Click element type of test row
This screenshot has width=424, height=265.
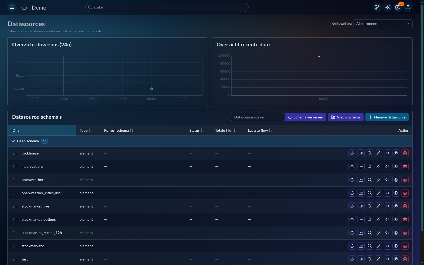point(86,259)
